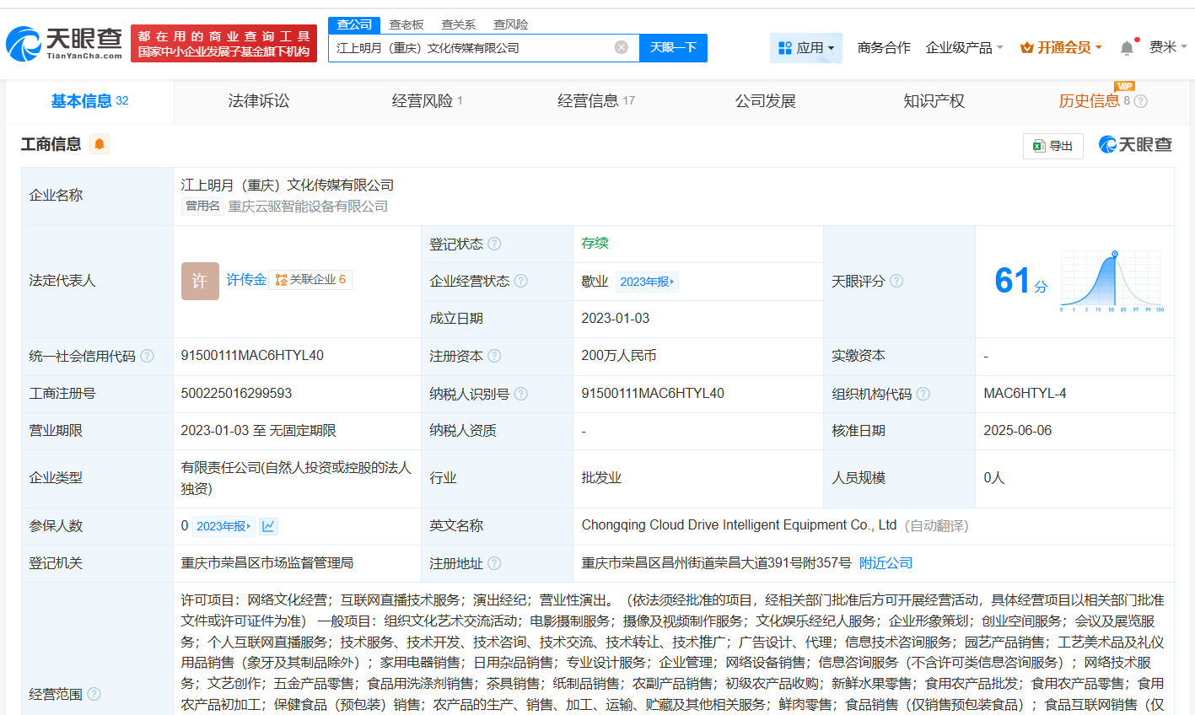Viewport: 1195px width, 715px height.
Task: Click the company name search input field
Action: click(x=472, y=48)
